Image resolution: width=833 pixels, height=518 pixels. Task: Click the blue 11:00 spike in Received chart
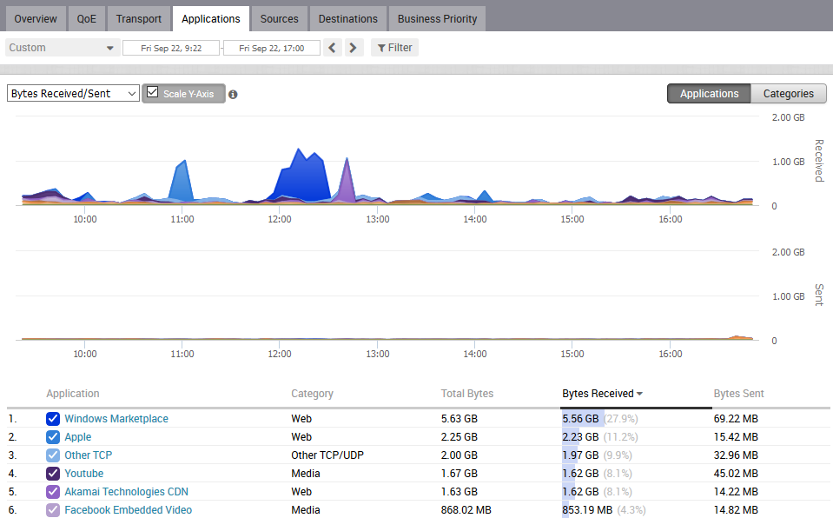[182, 181]
